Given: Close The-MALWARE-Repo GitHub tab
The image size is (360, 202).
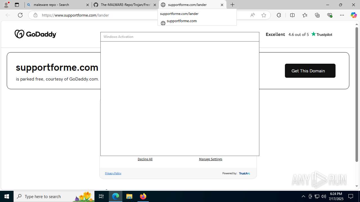Looking at the screenshot, I should (155, 5).
